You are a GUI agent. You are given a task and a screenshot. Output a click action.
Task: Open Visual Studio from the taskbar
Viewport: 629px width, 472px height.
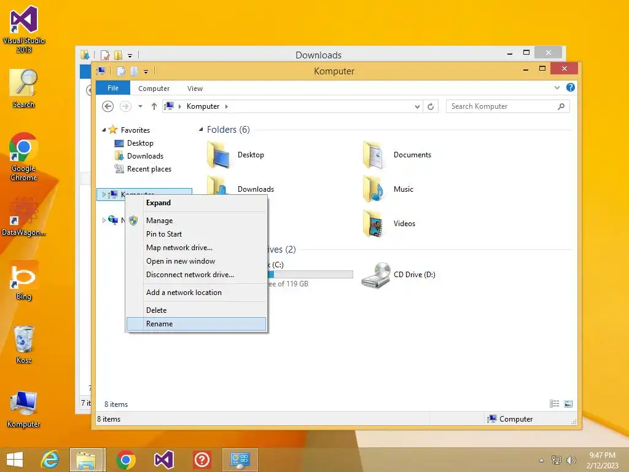click(x=163, y=460)
